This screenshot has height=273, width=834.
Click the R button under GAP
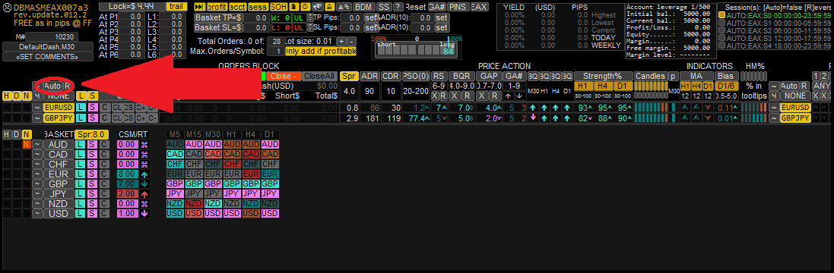pyautogui.click(x=495, y=96)
